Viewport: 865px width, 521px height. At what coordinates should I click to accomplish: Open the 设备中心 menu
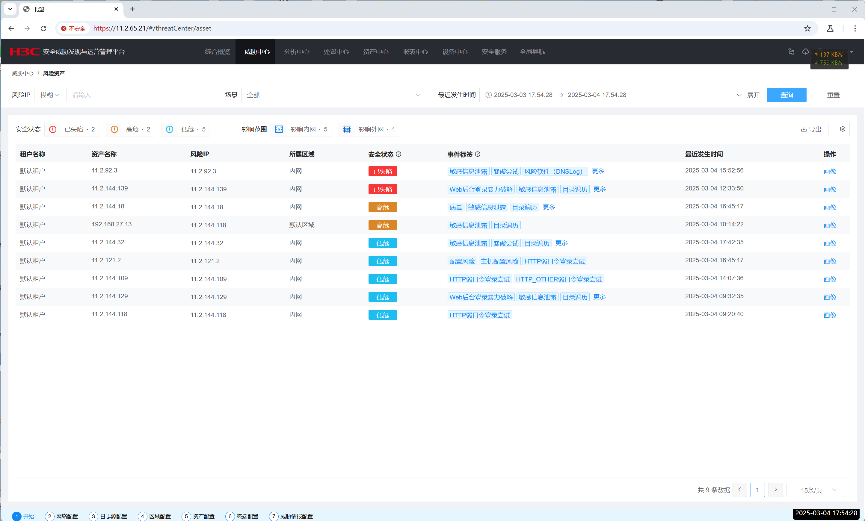[x=455, y=52]
